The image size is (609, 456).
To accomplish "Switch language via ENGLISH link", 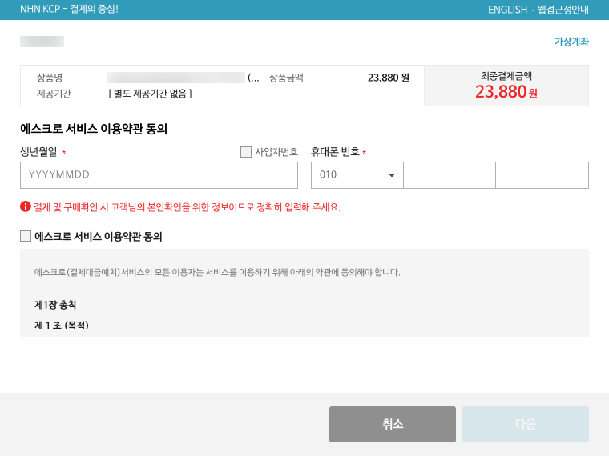I will coord(507,10).
